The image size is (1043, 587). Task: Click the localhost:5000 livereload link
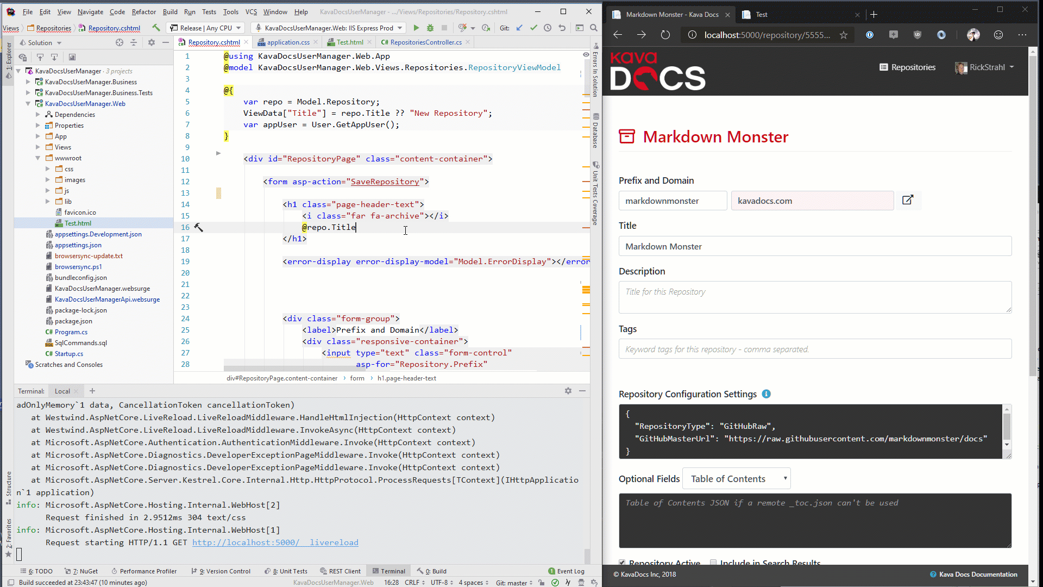[275, 542]
